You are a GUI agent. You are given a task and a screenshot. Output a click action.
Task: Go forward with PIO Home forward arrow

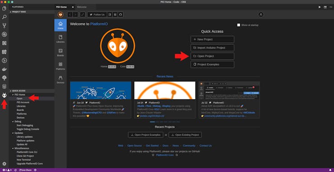click(x=75, y=14)
